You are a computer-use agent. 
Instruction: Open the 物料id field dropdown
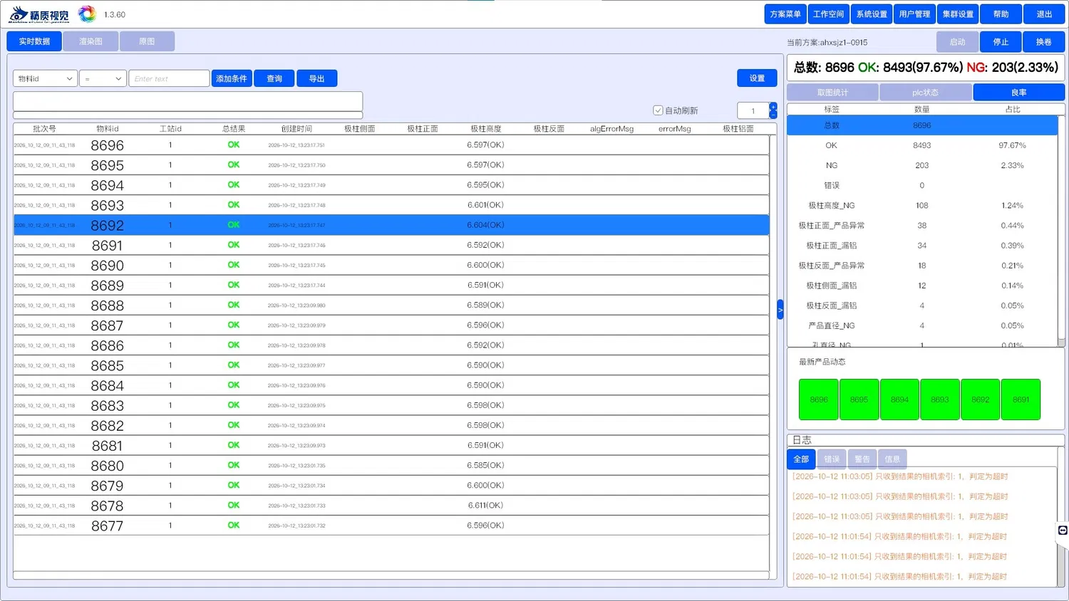(x=45, y=78)
